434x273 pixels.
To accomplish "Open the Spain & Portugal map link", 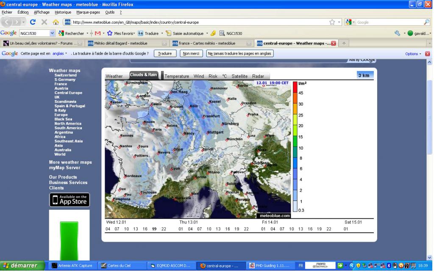I will point(70,106).
